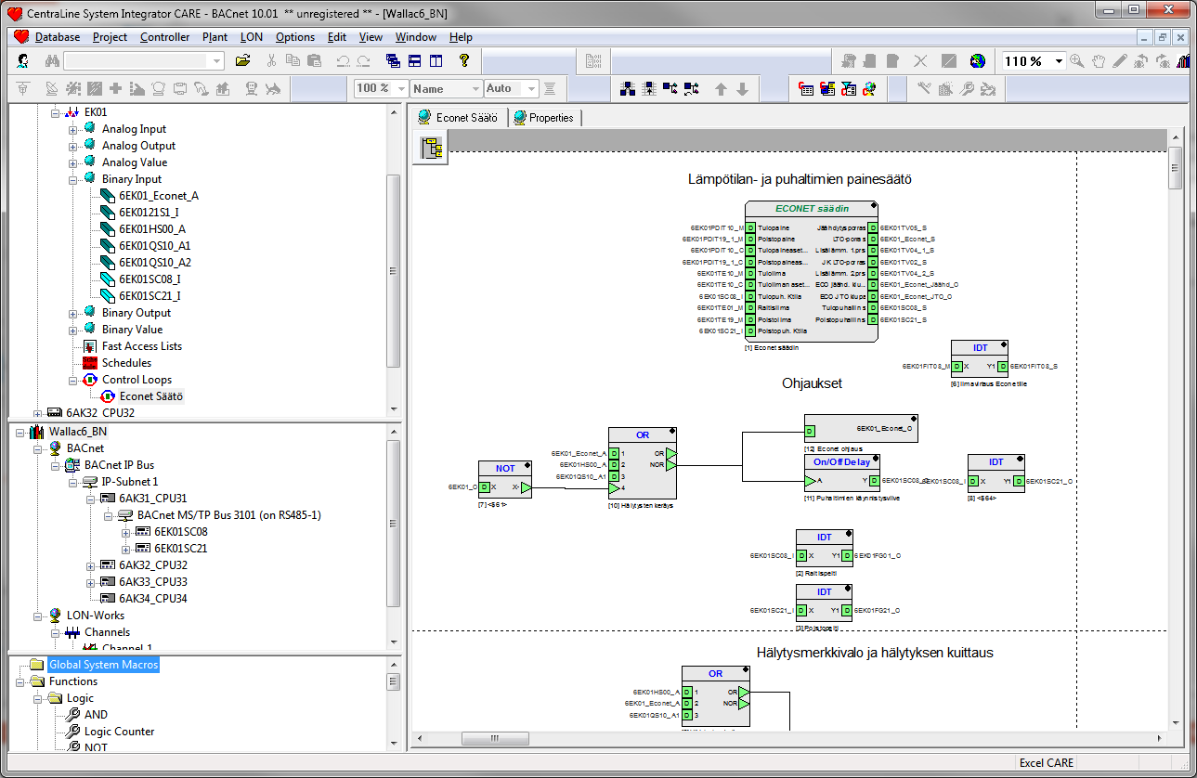Click the user login person icon
This screenshot has height=778, width=1197.
[22, 61]
